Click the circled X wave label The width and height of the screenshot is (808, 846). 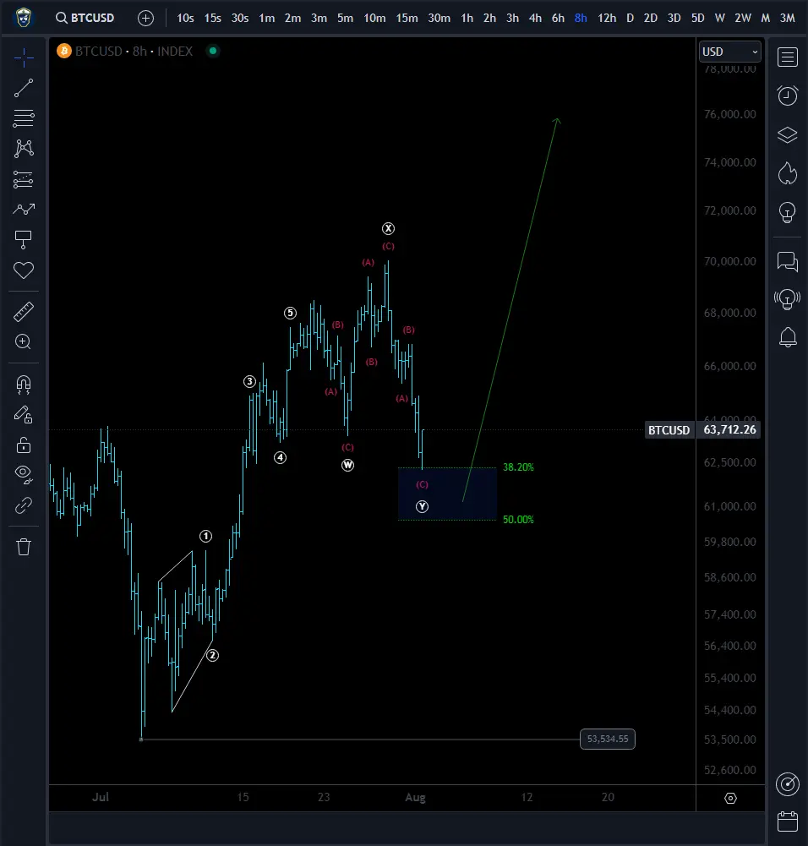point(388,229)
